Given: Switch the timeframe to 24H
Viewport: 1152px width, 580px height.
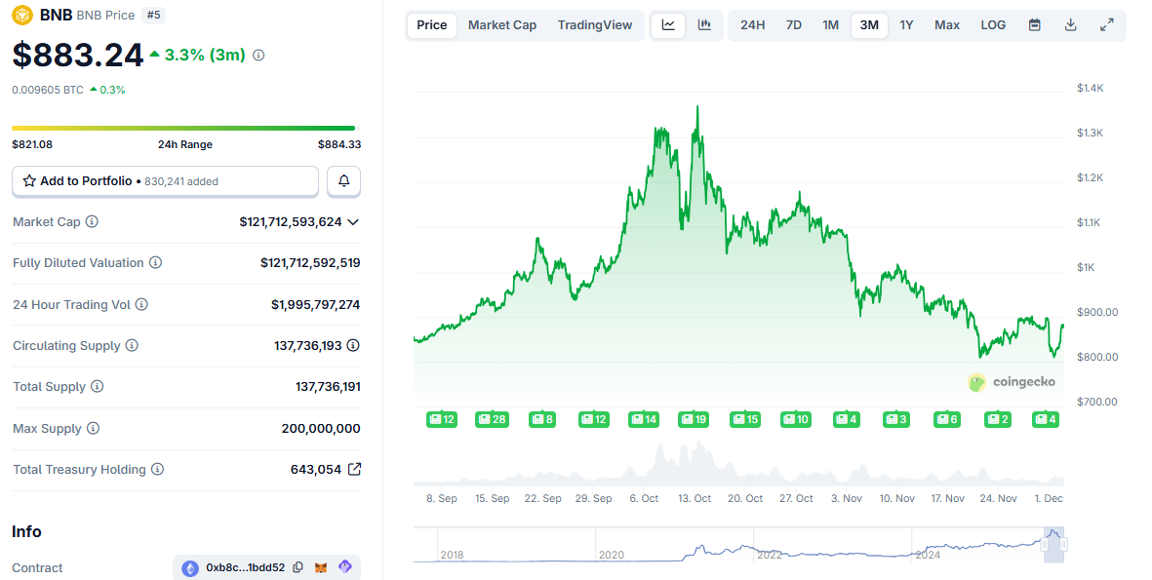Looking at the screenshot, I should point(752,24).
